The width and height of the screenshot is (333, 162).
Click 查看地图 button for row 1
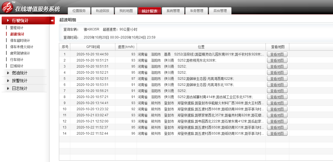[x=277, y=54]
